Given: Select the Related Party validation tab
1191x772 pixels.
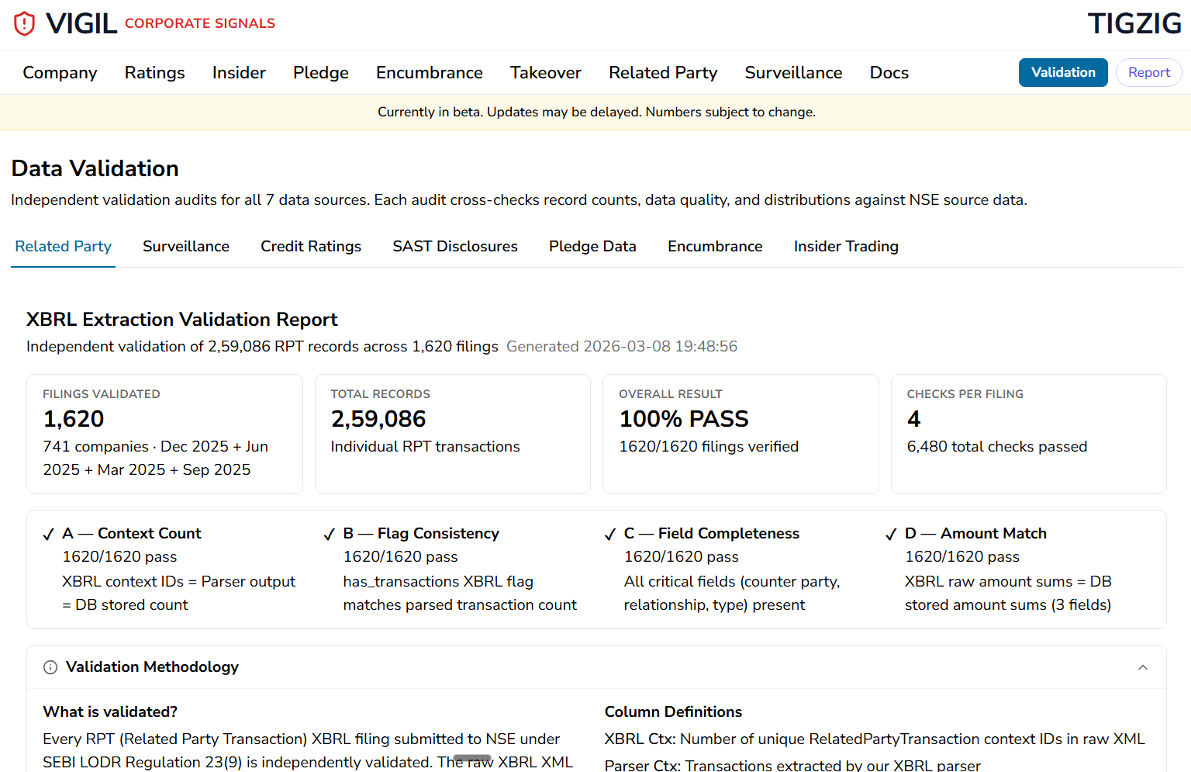Looking at the screenshot, I should [x=64, y=247].
